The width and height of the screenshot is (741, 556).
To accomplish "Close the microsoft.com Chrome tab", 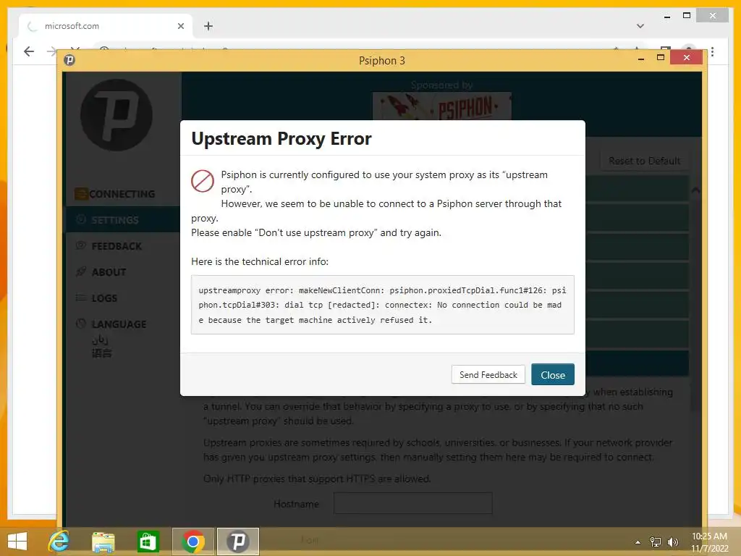I will [x=180, y=26].
